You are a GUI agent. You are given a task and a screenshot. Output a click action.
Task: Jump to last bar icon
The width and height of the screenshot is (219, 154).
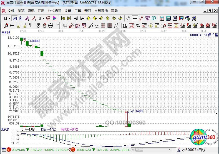[69, 18]
